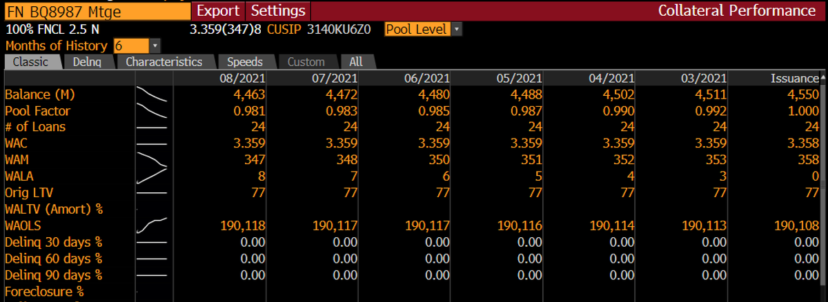828x302 pixels.
Task: Click the 0.981 pool factor value
Action: (x=250, y=111)
